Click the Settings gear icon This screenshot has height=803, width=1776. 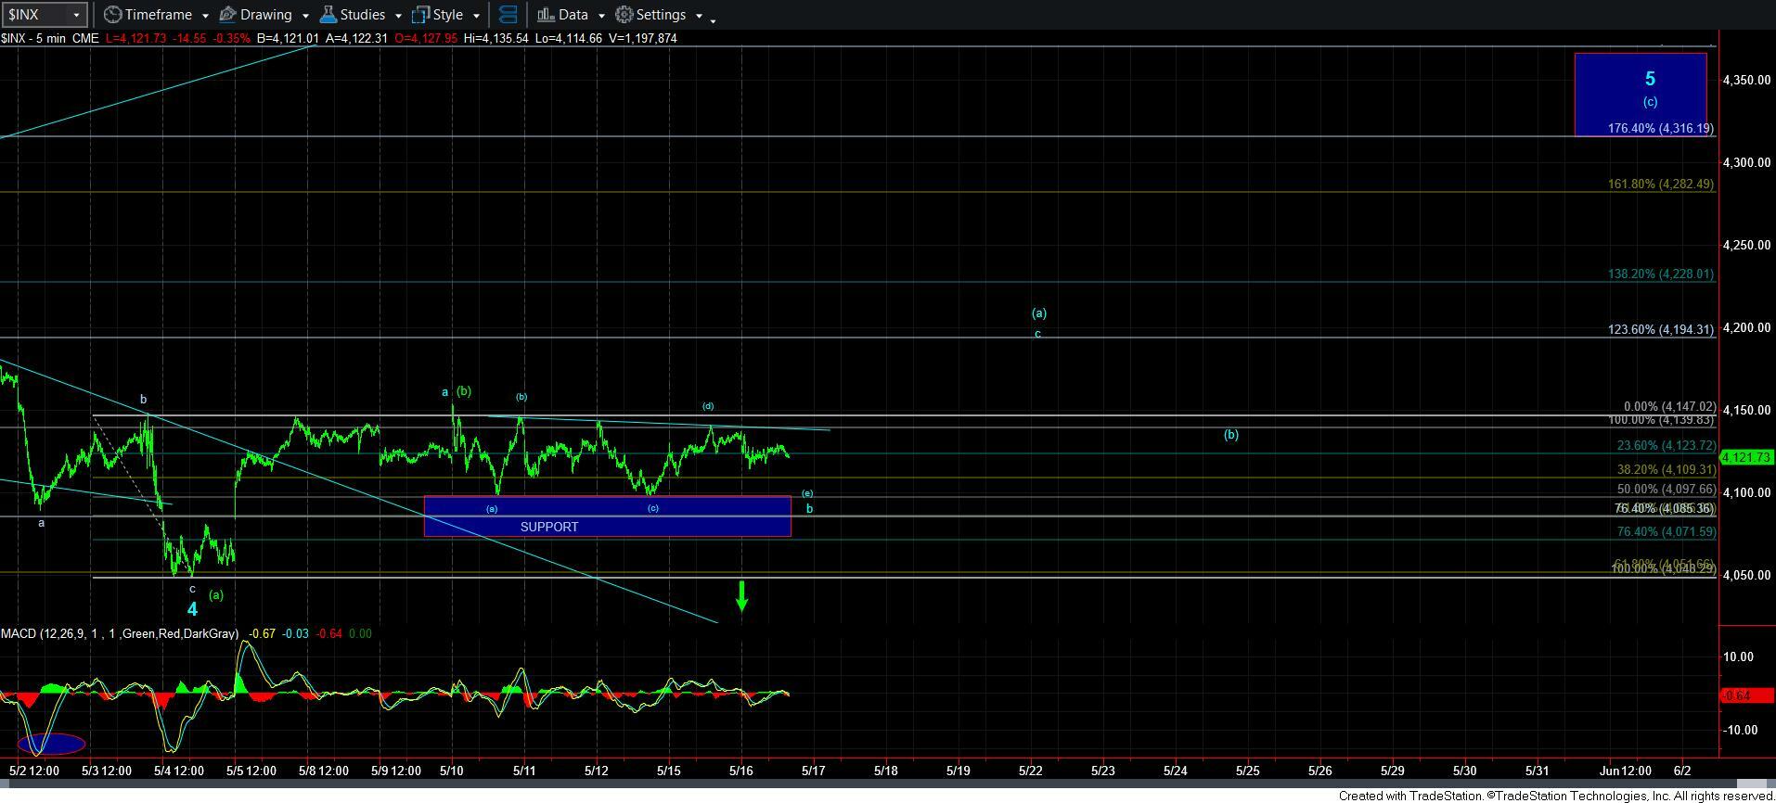624,15
